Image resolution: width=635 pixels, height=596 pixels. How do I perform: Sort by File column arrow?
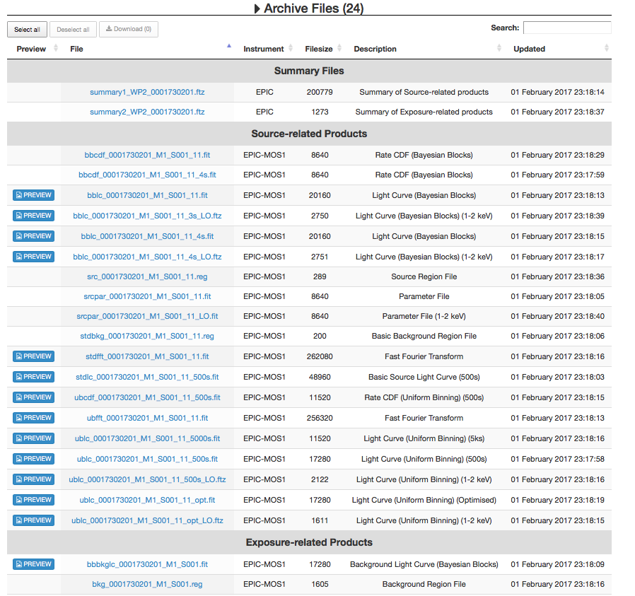click(x=228, y=47)
